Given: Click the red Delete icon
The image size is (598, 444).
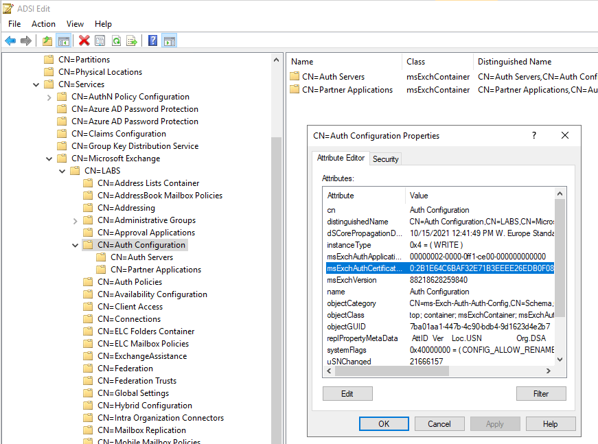Looking at the screenshot, I should click(x=84, y=41).
